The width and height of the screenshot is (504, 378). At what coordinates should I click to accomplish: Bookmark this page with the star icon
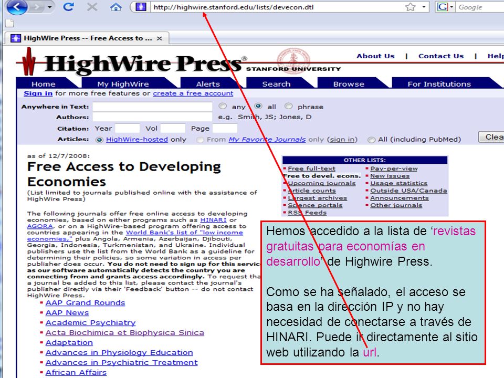click(411, 7)
